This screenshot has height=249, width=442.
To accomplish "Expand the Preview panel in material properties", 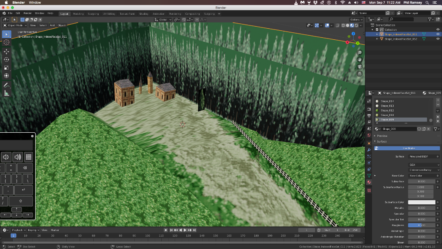I will point(382,136).
